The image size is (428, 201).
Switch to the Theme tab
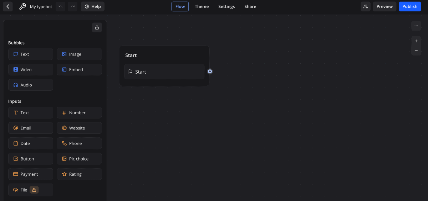[202, 6]
